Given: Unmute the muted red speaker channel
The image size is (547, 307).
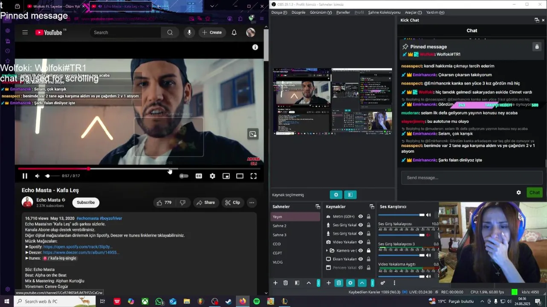Looking at the screenshot, I should tap(428, 235).
